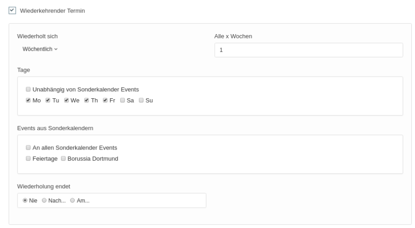Uncheck the Tu weekday checkbox

pos(47,100)
